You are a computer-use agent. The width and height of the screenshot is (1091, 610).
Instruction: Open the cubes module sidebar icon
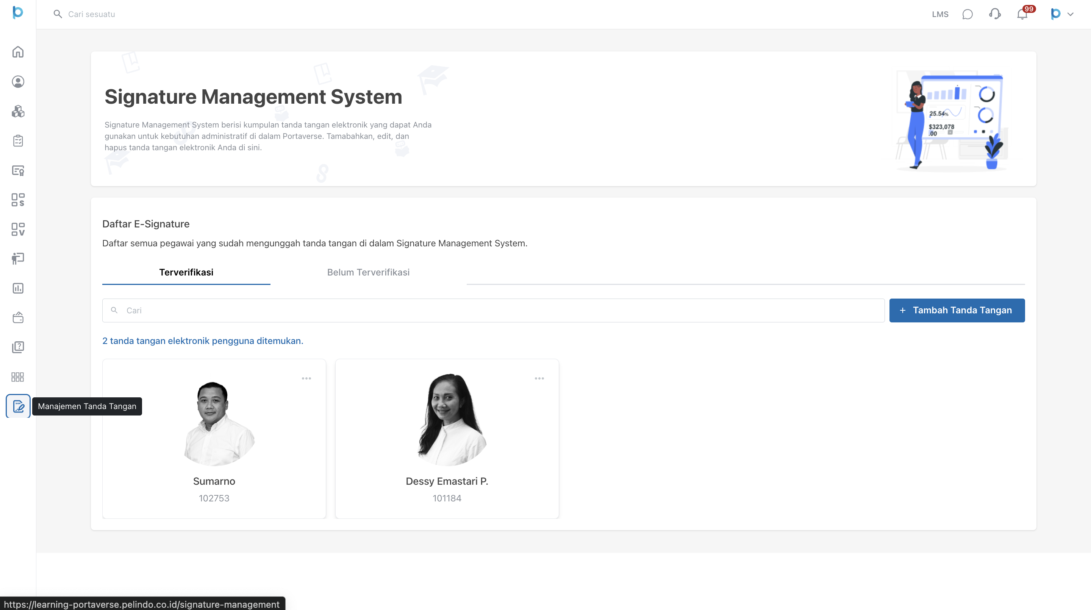click(18, 111)
